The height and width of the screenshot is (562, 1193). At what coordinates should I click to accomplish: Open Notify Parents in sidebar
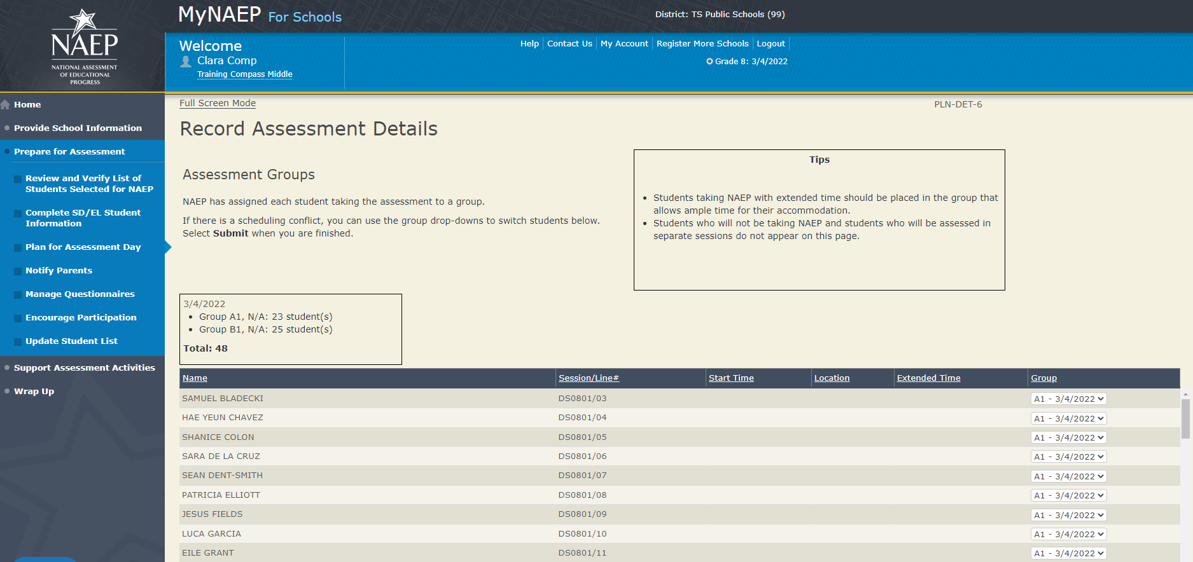tap(59, 271)
